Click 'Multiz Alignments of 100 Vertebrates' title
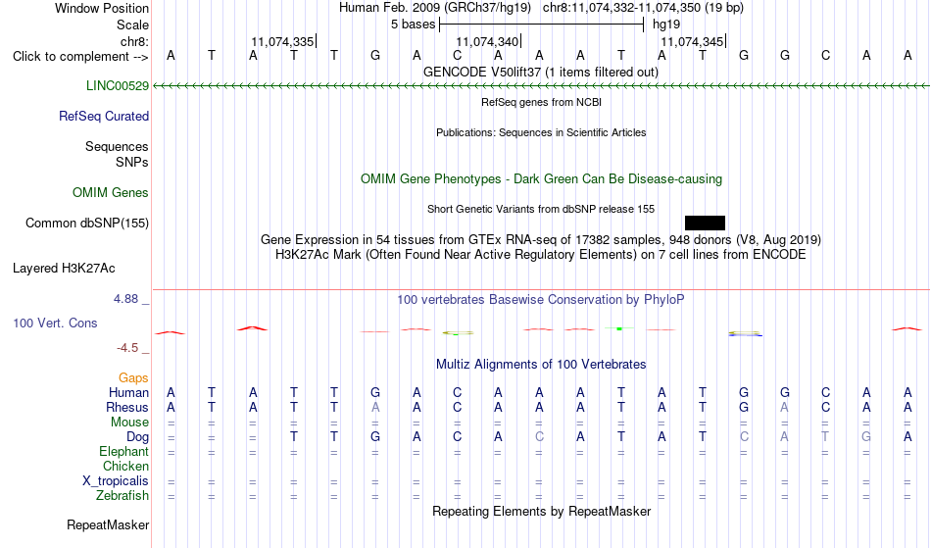 coord(541,364)
